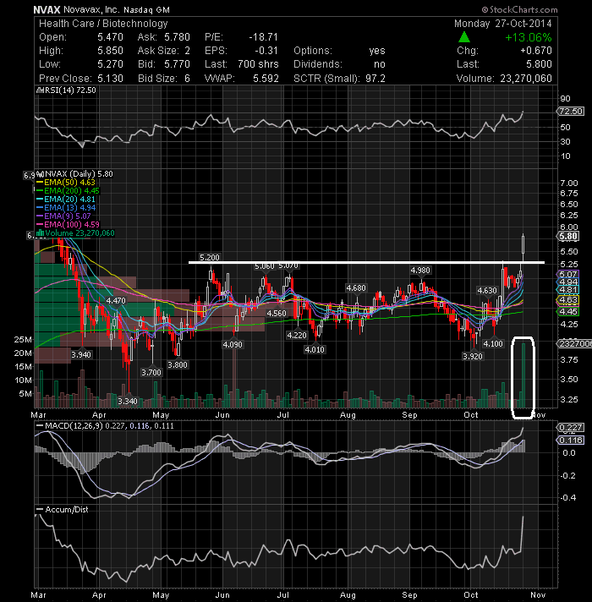Click the 5.80 last-price axis tag
This screenshot has height=602, width=592.
(568, 237)
